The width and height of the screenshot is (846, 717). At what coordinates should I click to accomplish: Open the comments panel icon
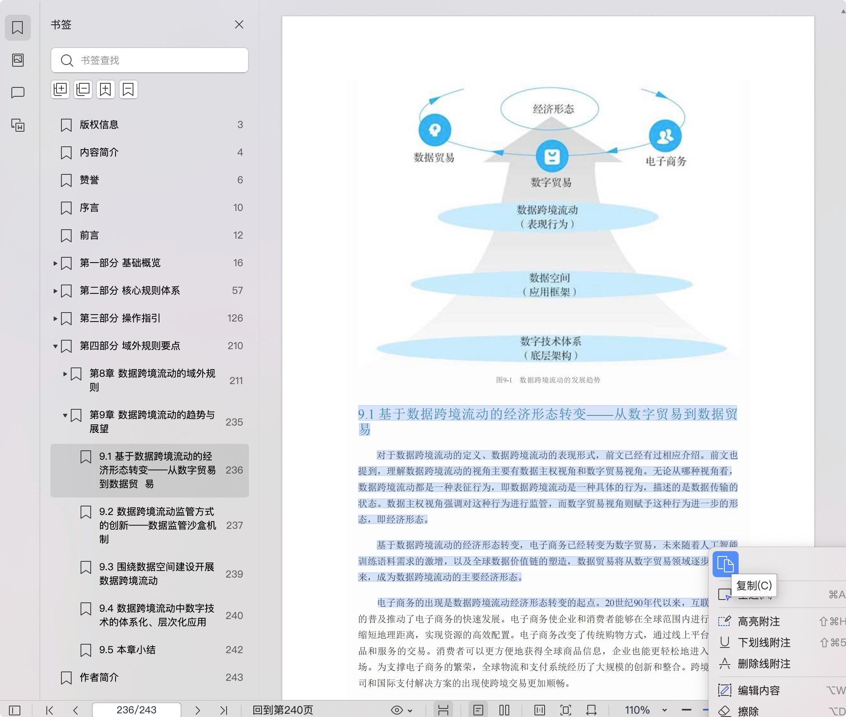(x=18, y=93)
